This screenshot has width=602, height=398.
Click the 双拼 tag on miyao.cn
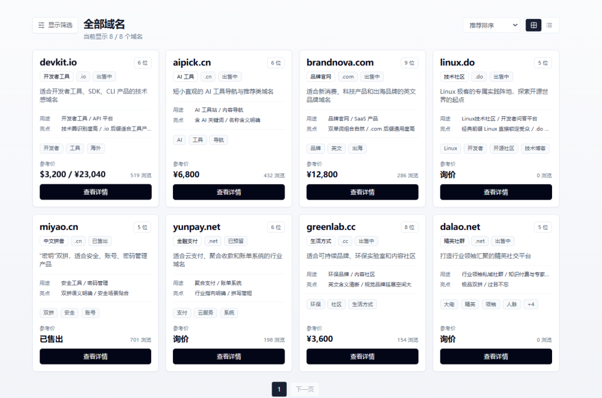pos(49,313)
